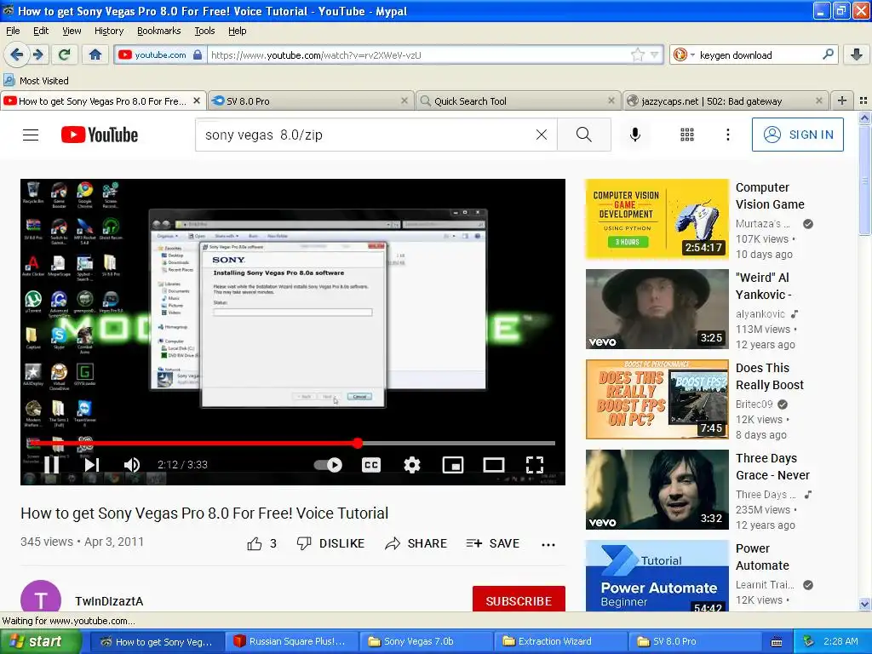Open the URL history dropdown arrow
Screen dimensions: 872x654
pyautogui.click(x=655, y=54)
